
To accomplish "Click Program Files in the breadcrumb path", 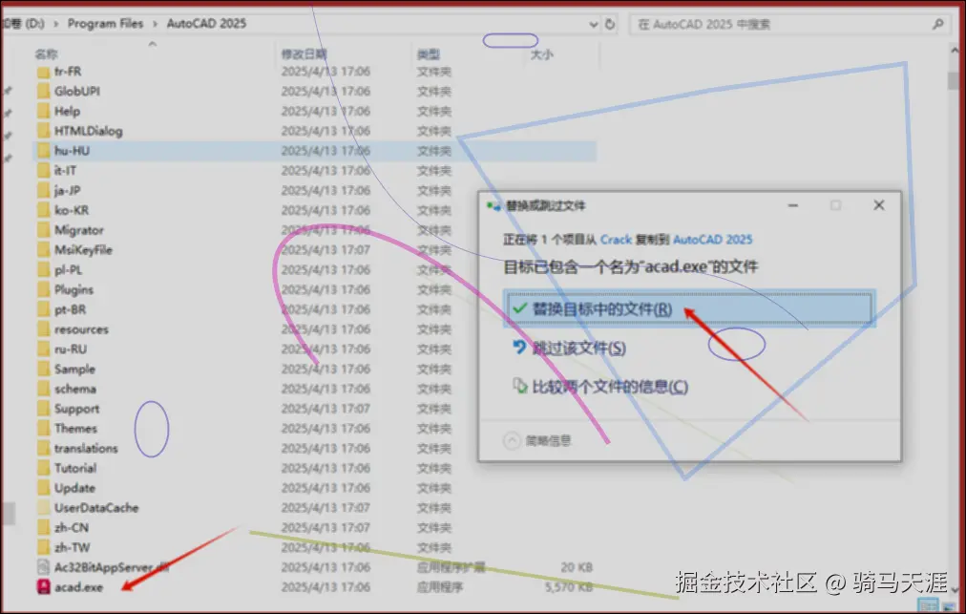I will point(105,24).
